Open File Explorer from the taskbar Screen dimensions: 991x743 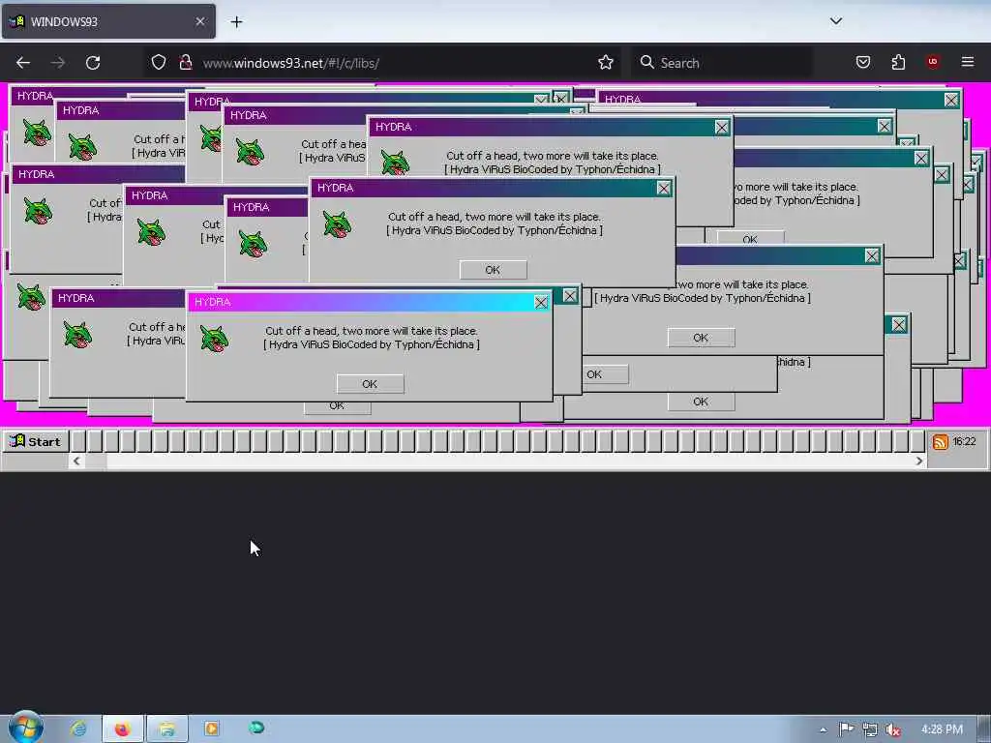pyautogui.click(x=166, y=728)
